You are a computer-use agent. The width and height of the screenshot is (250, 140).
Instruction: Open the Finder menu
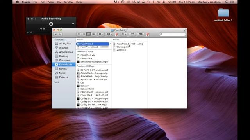(26, 2)
